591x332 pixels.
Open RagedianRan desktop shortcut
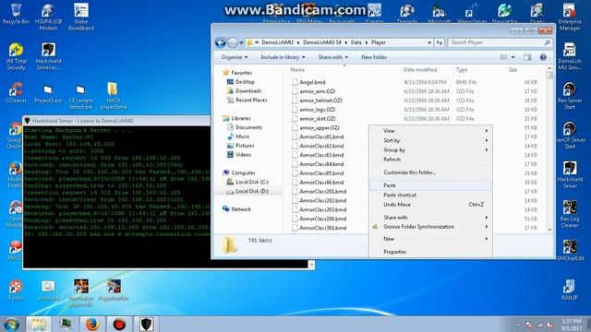click(x=114, y=290)
